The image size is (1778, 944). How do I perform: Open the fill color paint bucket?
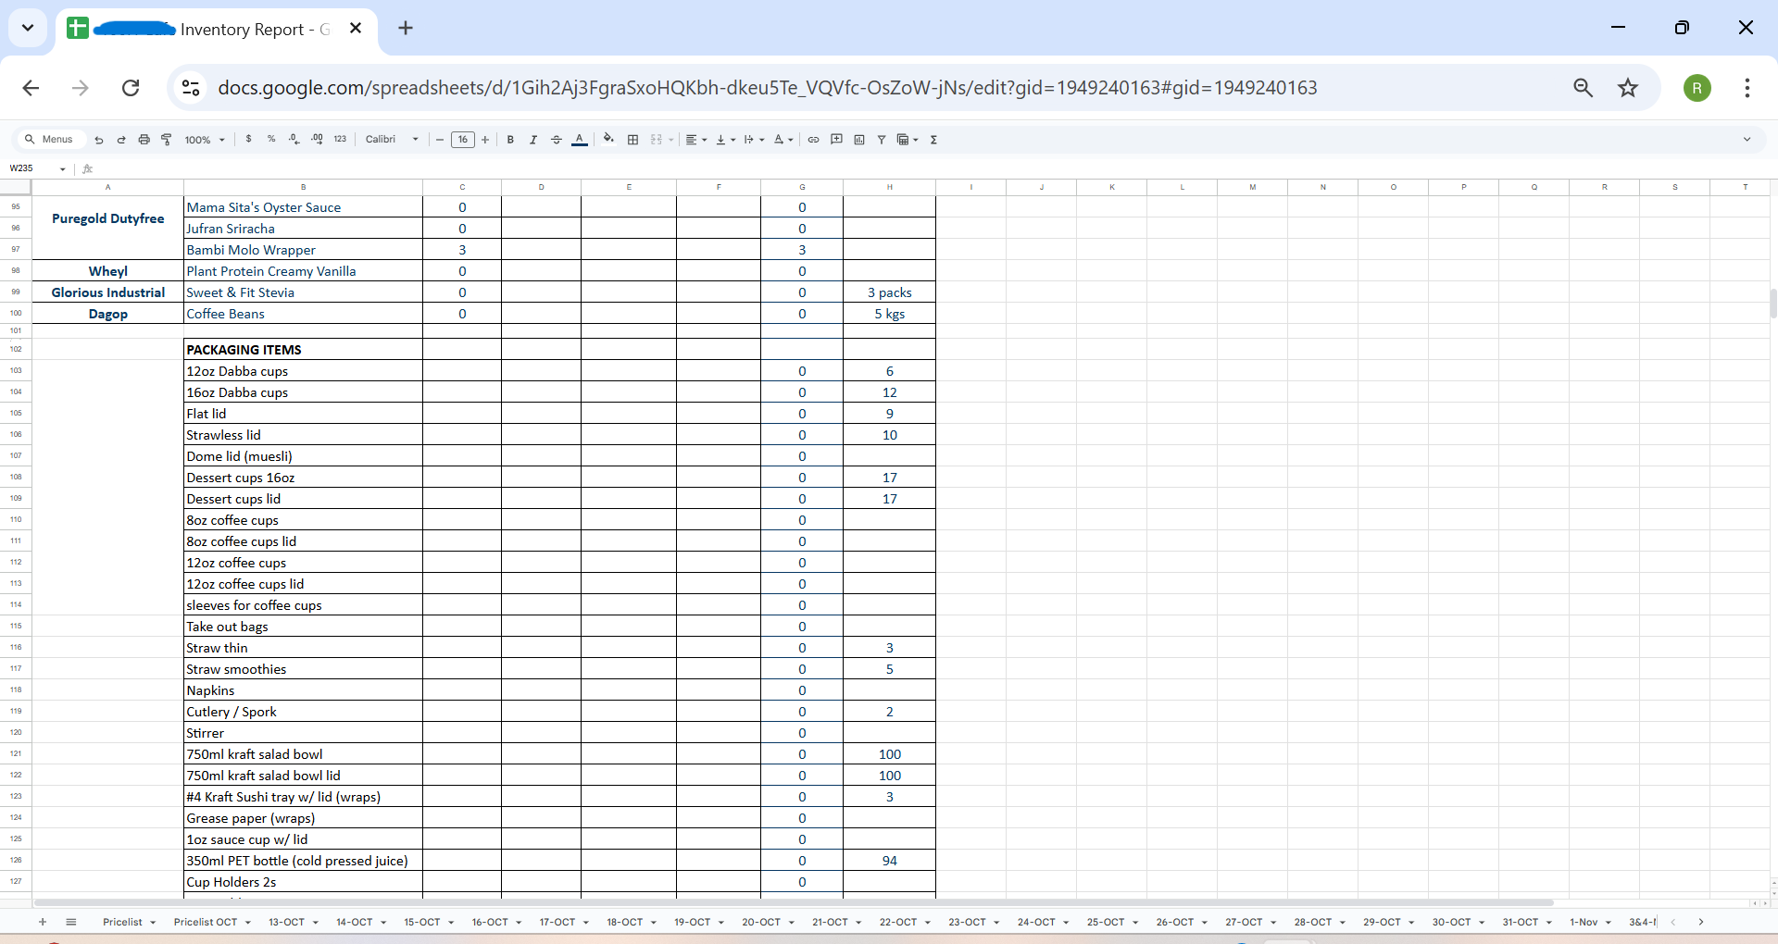click(608, 140)
